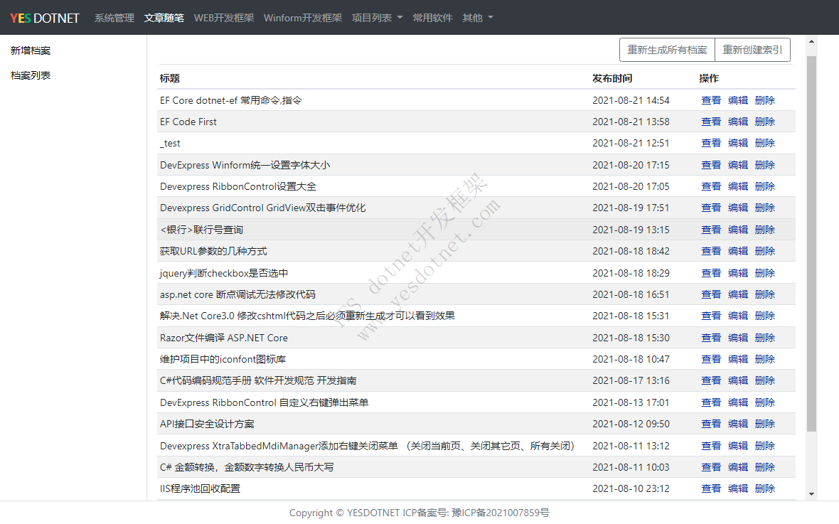Delete the <银行>联行号查询 entry
The width and height of the screenshot is (839, 524).
(764, 230)
